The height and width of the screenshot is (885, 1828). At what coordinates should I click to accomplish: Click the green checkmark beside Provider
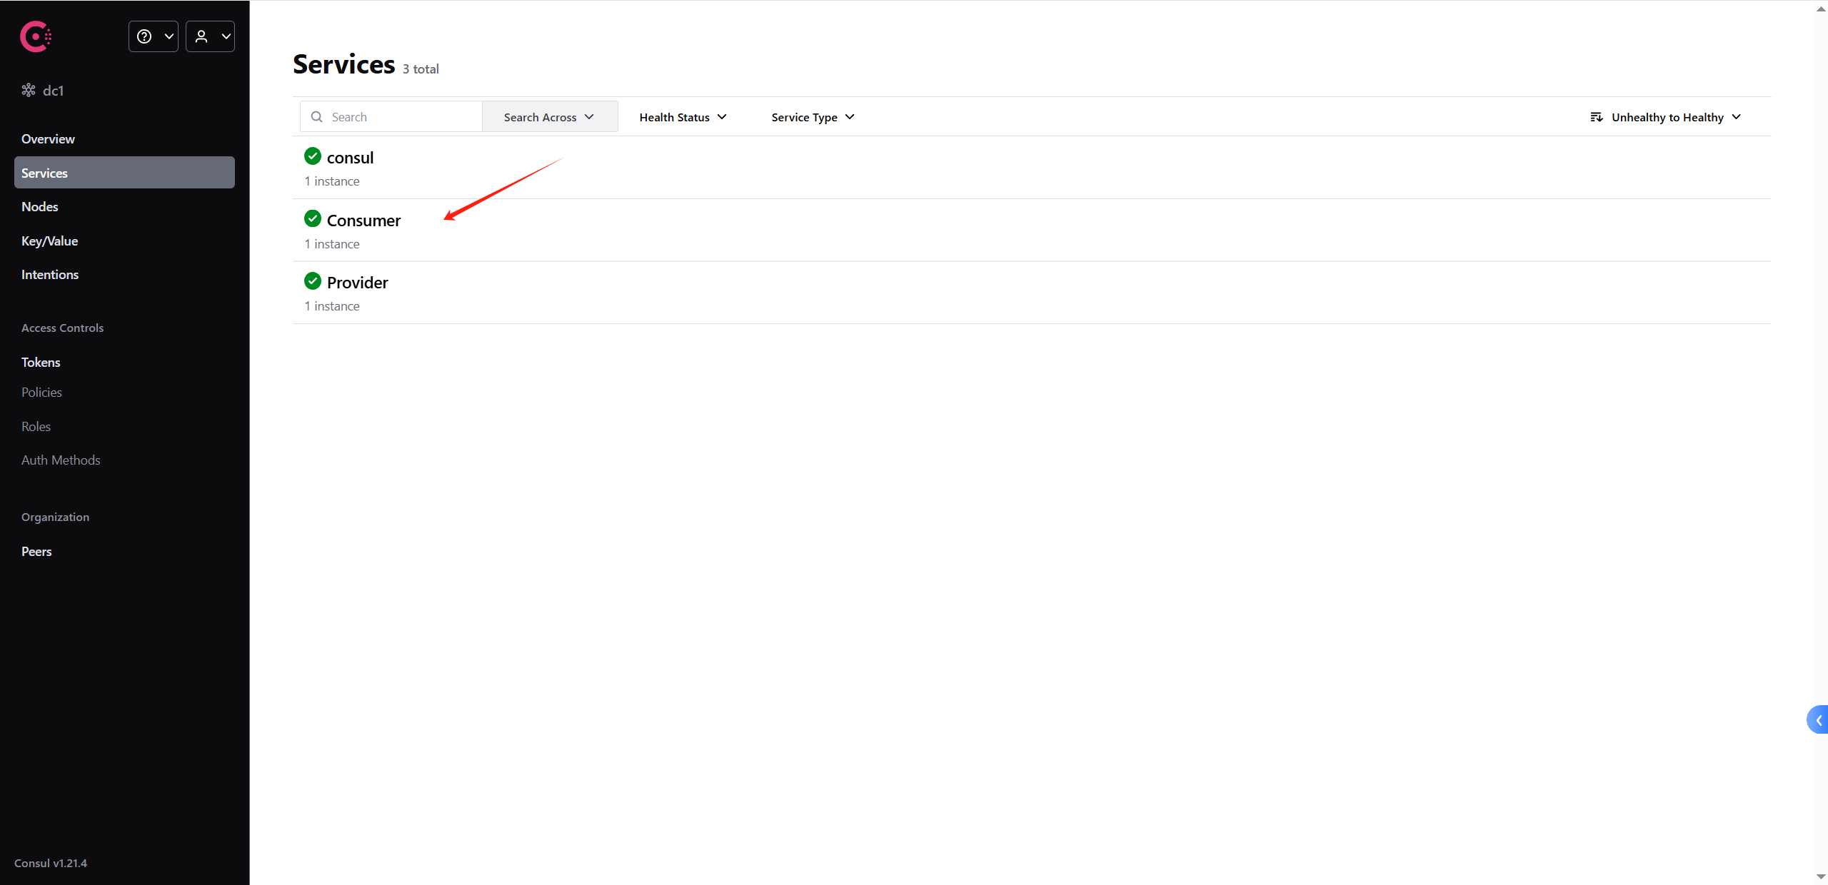(312, 281)
